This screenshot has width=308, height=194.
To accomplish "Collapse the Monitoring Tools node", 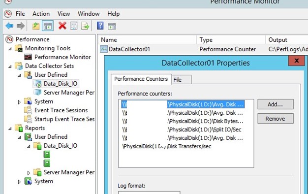I will [x=10, y=49].
